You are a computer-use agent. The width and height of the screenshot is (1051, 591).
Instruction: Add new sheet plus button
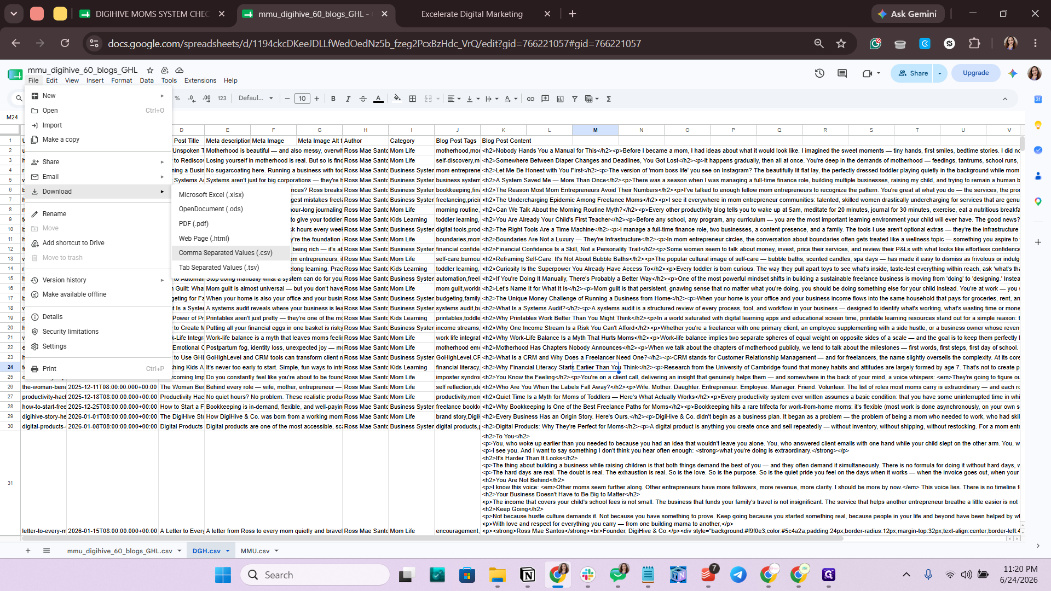(28, 551)
